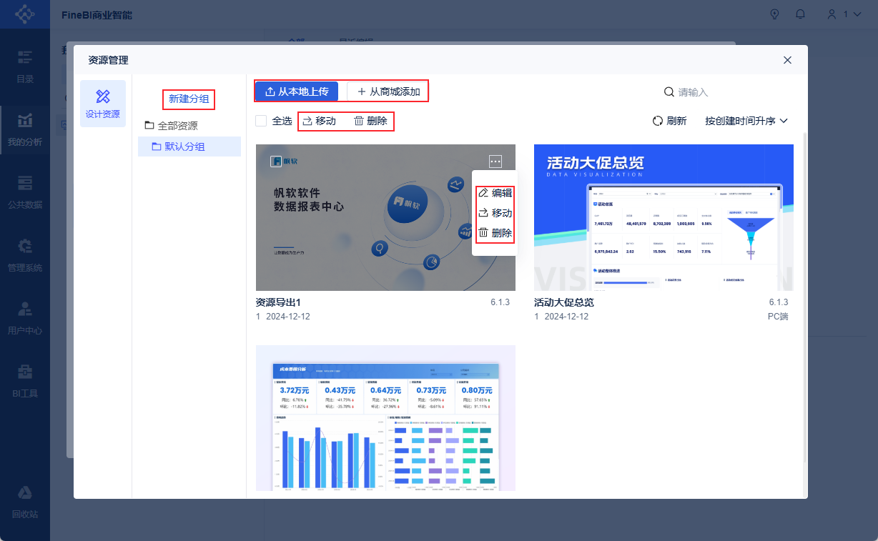The height and width of the screenshot is (541, 878).
Task: Open the 设计资源 sidebar icon
Action: pyautogui.click(x=103, y=96)
